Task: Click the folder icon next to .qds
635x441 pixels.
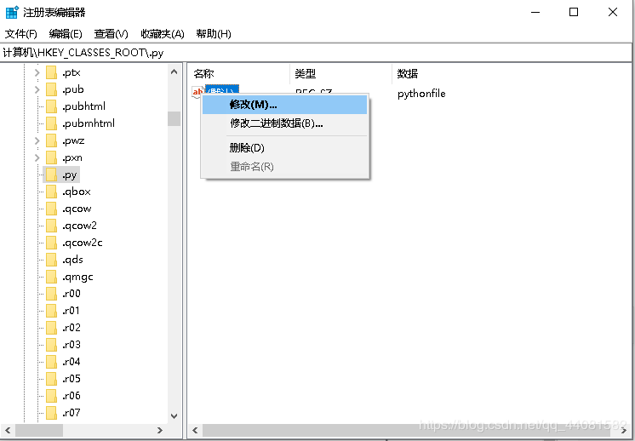Action: [x=51, y=260]
